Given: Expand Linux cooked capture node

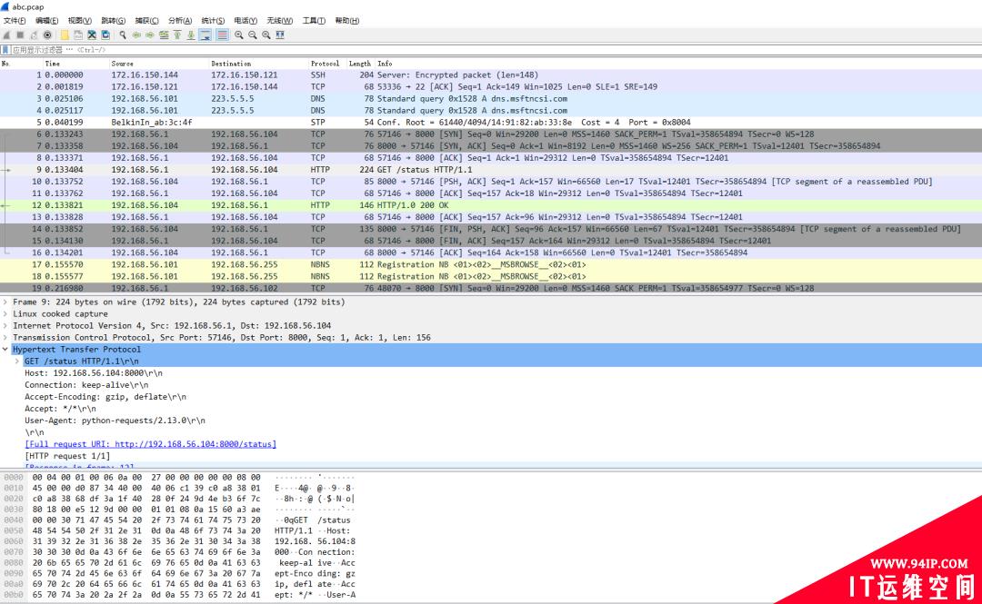Looking at the screenshot, I should (5, 313).
